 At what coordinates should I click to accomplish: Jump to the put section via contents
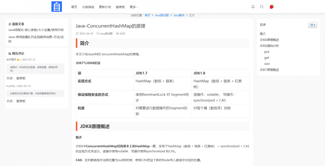[x=267, y=52]
